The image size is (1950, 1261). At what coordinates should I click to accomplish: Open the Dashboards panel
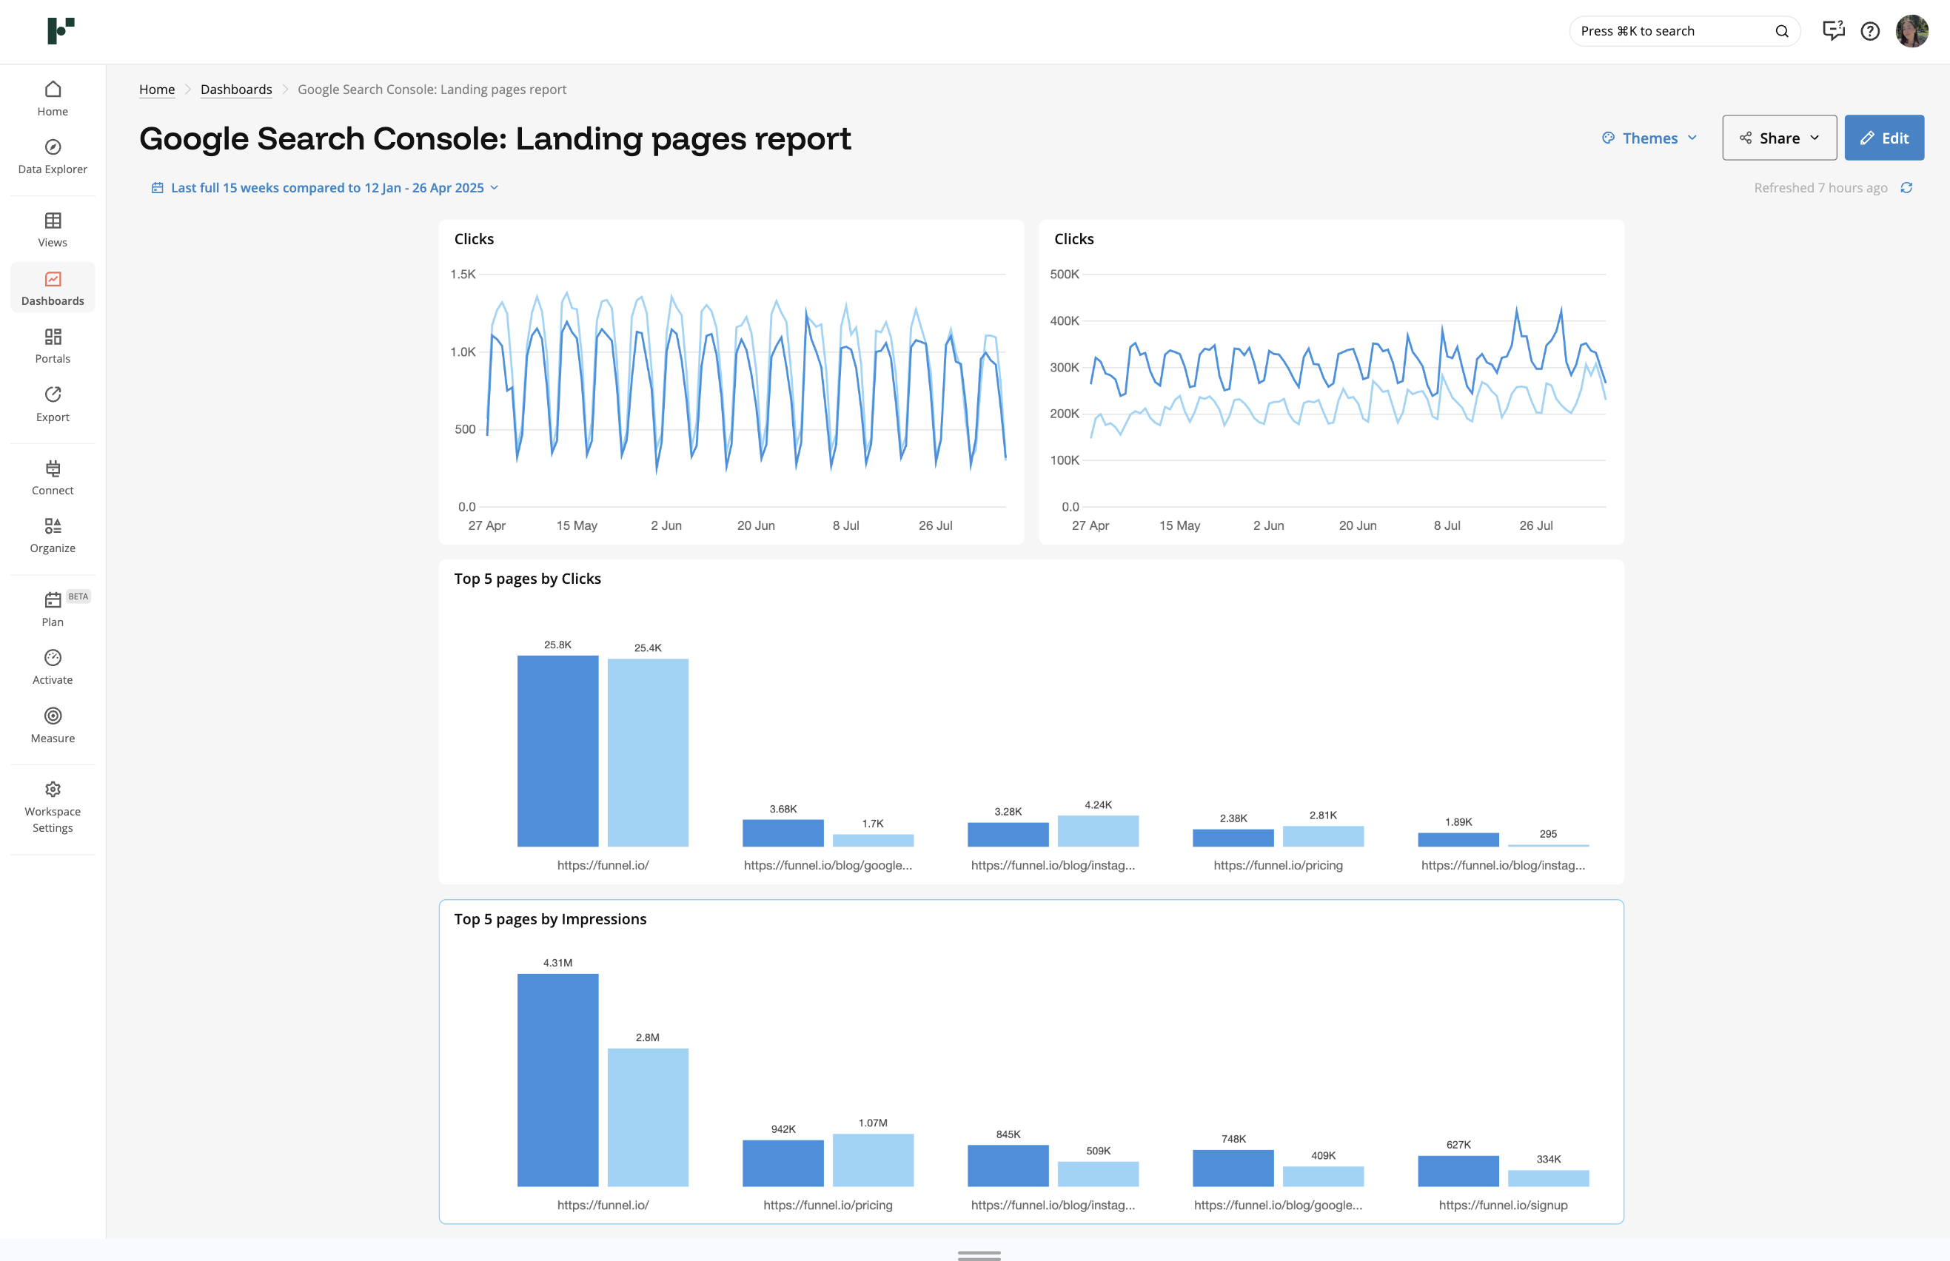click(x=53, y=287)
